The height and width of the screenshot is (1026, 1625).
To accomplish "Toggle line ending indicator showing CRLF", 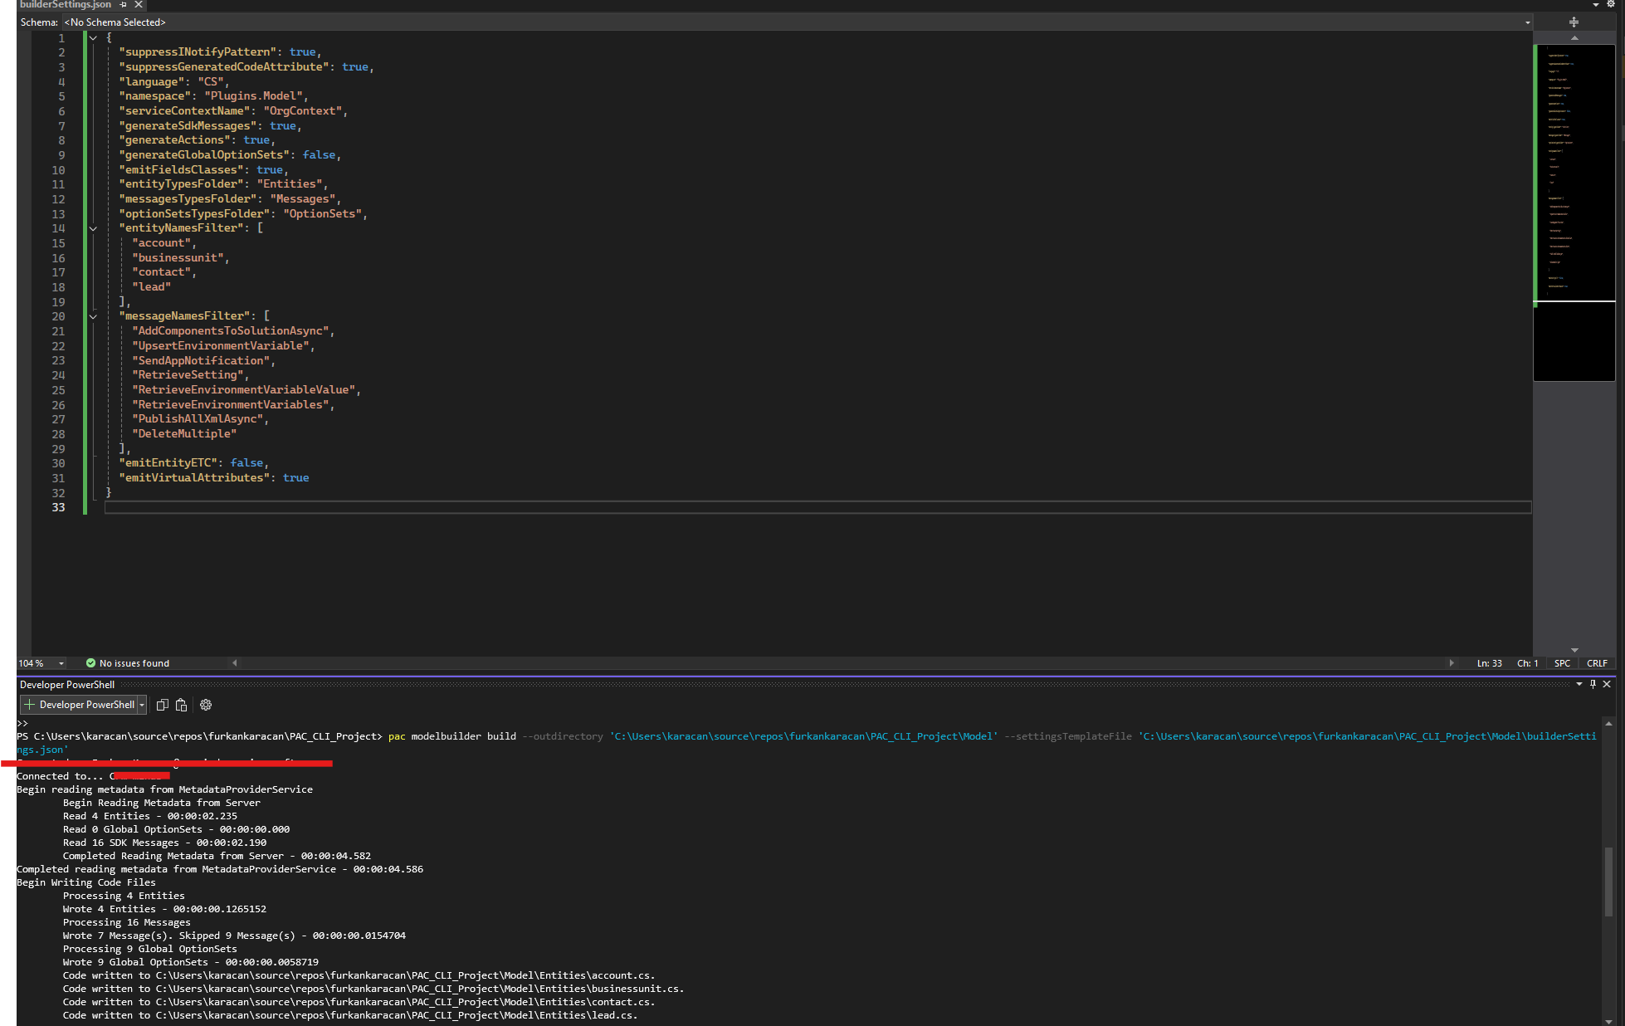I will 1597,662.
